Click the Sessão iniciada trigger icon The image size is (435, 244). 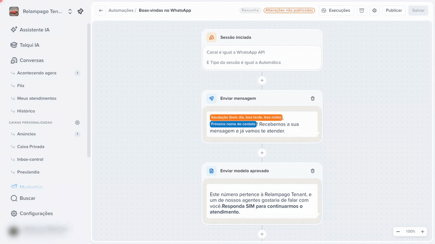(211, 37)
